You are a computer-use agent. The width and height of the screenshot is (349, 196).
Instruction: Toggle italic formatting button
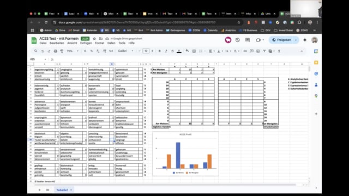click(x=166, y=51)
